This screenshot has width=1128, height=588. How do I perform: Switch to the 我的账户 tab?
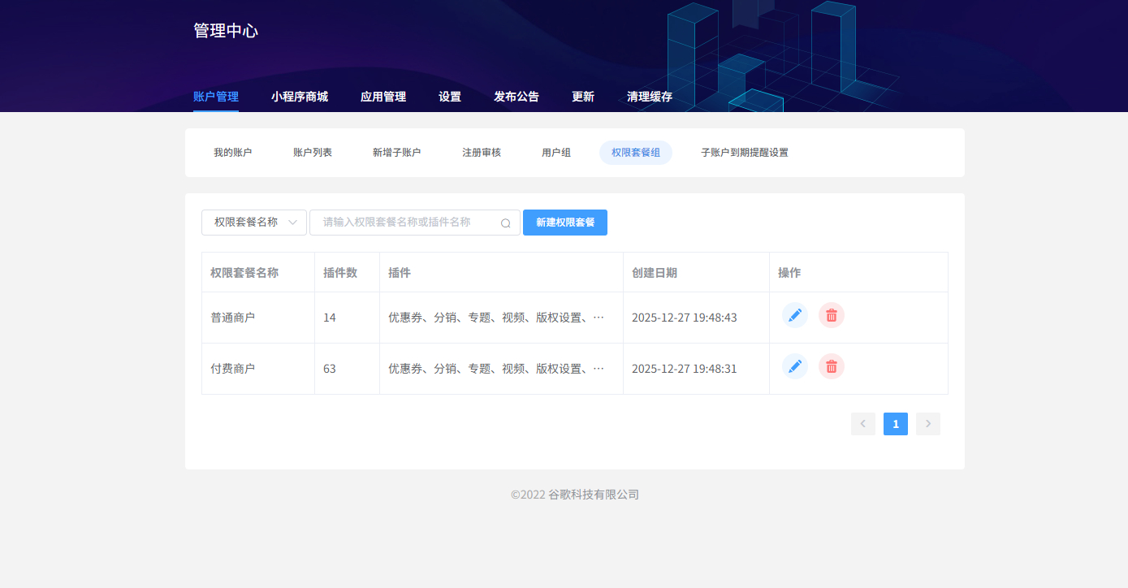pyautogui.click(x=235, y=152)
